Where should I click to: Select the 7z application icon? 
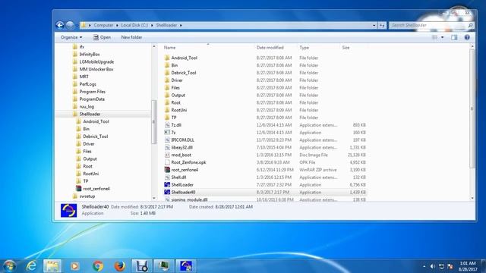coord(167,133)
